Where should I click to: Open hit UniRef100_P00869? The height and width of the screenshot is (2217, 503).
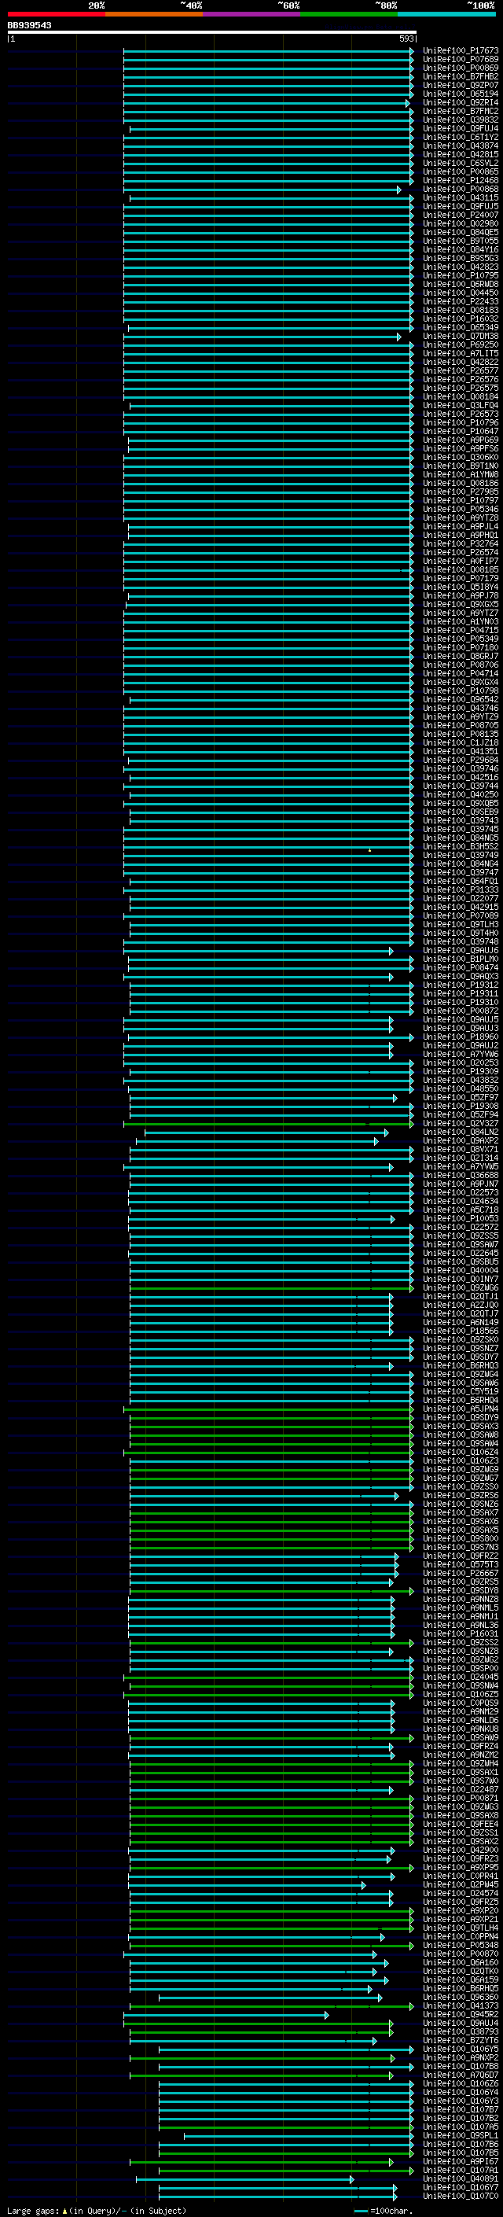[461, 68]
